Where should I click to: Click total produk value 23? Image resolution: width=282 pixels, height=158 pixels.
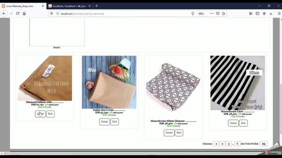pos(263,144)
